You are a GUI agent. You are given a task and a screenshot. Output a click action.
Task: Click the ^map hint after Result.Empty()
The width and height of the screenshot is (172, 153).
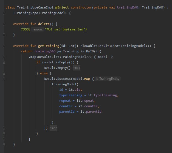(x=77, y=68)
